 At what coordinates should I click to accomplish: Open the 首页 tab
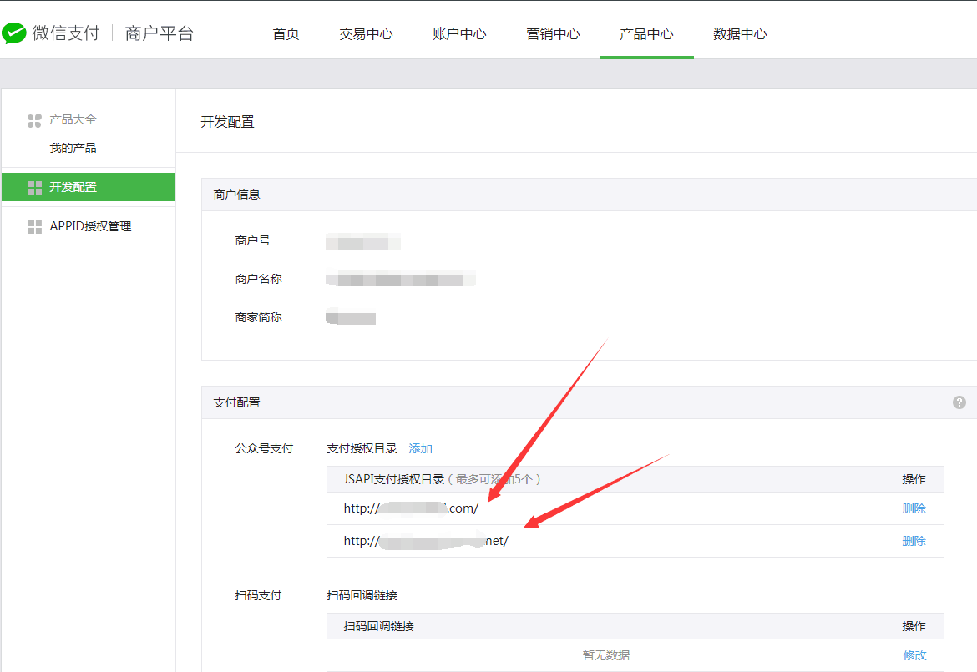[286, 34]
